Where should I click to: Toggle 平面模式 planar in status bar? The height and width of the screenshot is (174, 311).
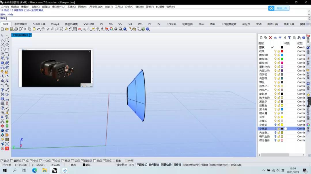tap(141, 165)
